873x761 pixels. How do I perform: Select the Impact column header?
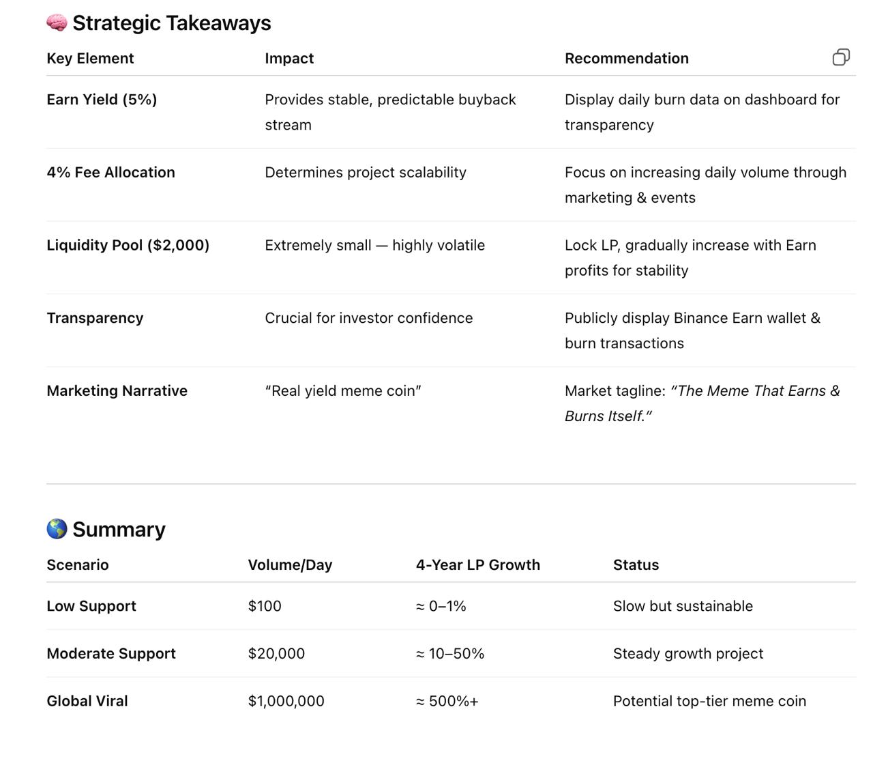pos(289,59)
